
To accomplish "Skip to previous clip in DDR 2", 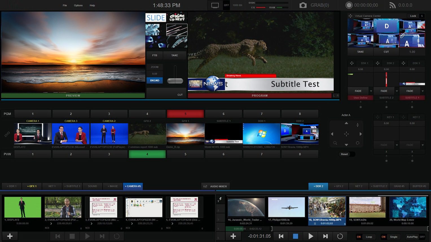I will point(281,236).
